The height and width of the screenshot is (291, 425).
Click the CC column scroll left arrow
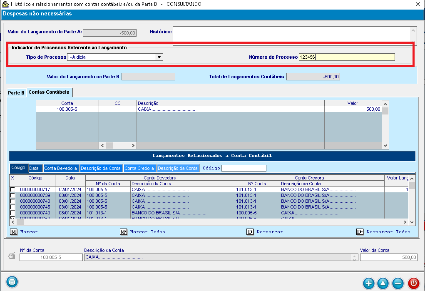pyautogui.click(x=102, y=145)
